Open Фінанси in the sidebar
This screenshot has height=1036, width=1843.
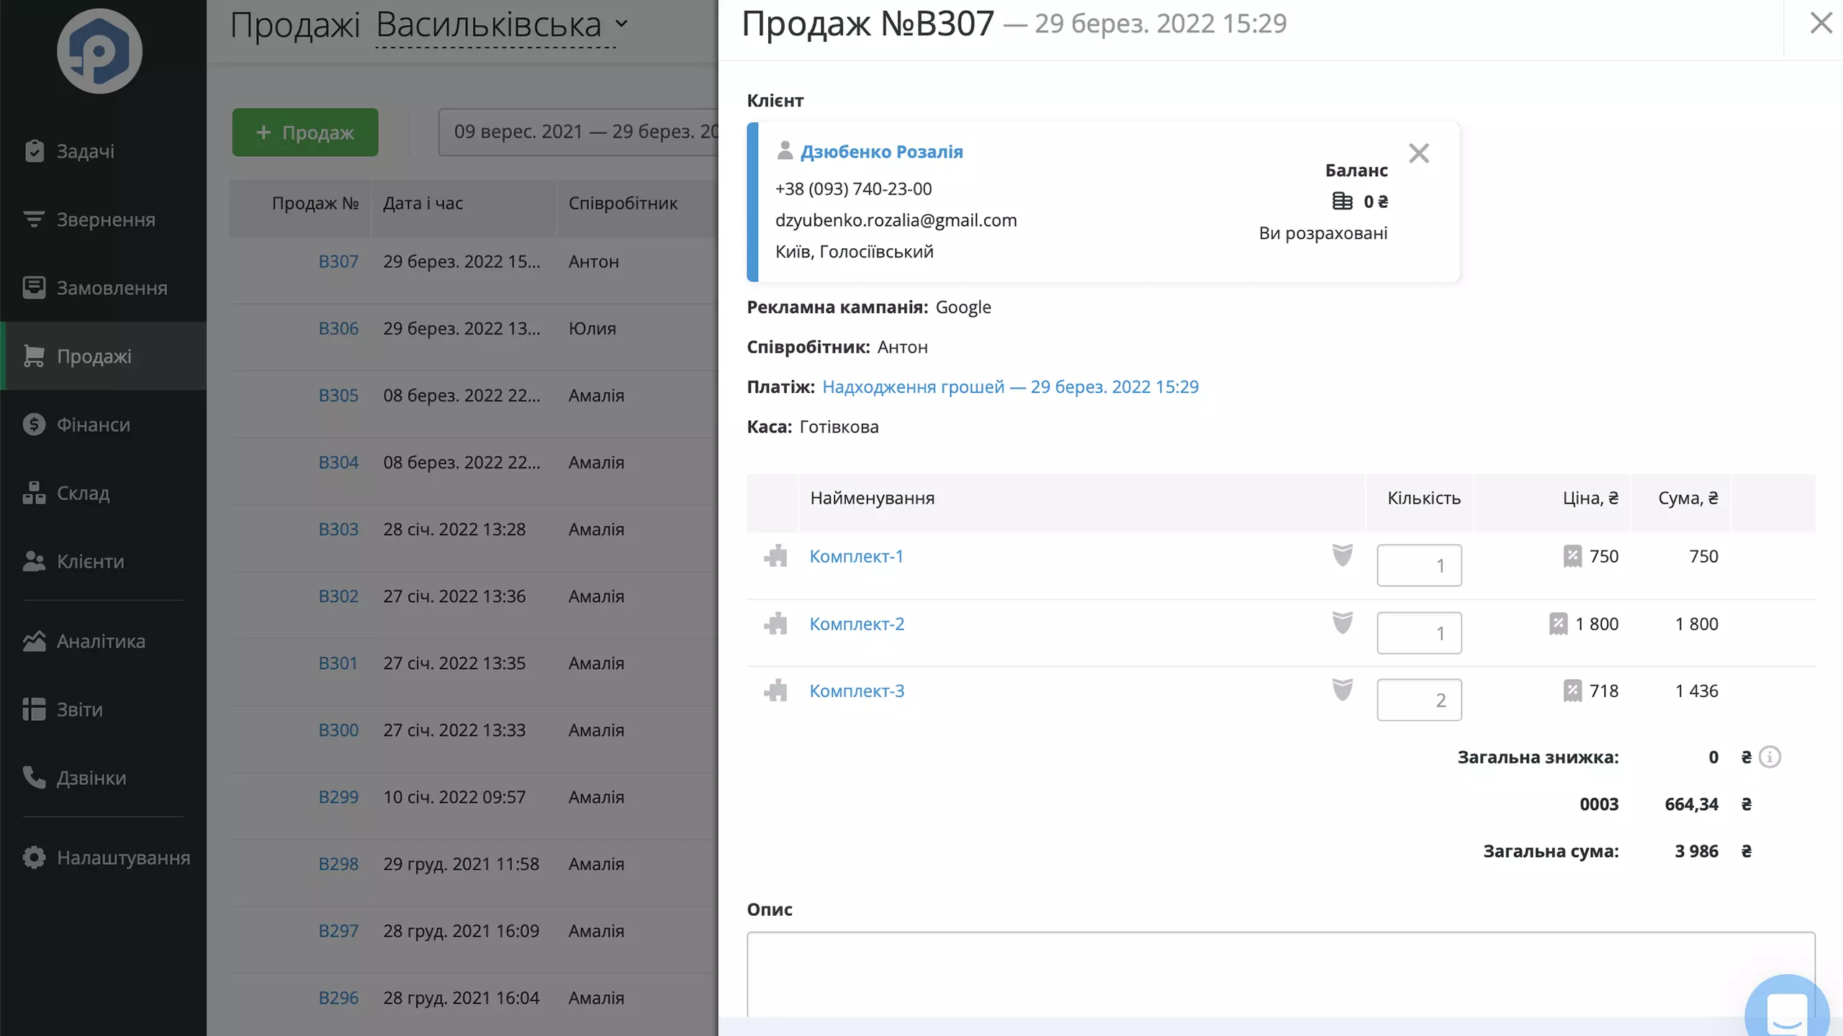[103, 424]
